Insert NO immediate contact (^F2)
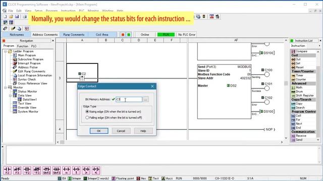 (27, 170)
